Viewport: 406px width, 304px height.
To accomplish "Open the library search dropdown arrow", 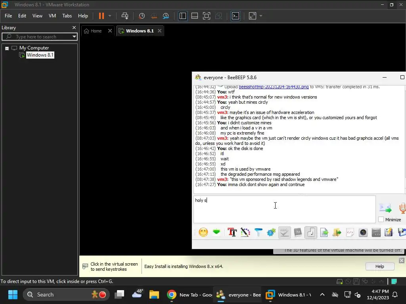I will tap(74, 37).
